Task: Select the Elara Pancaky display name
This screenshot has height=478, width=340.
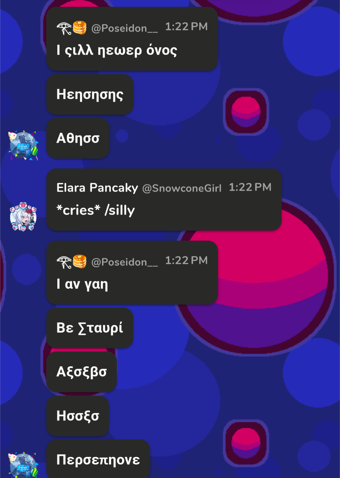Action: 97,187
